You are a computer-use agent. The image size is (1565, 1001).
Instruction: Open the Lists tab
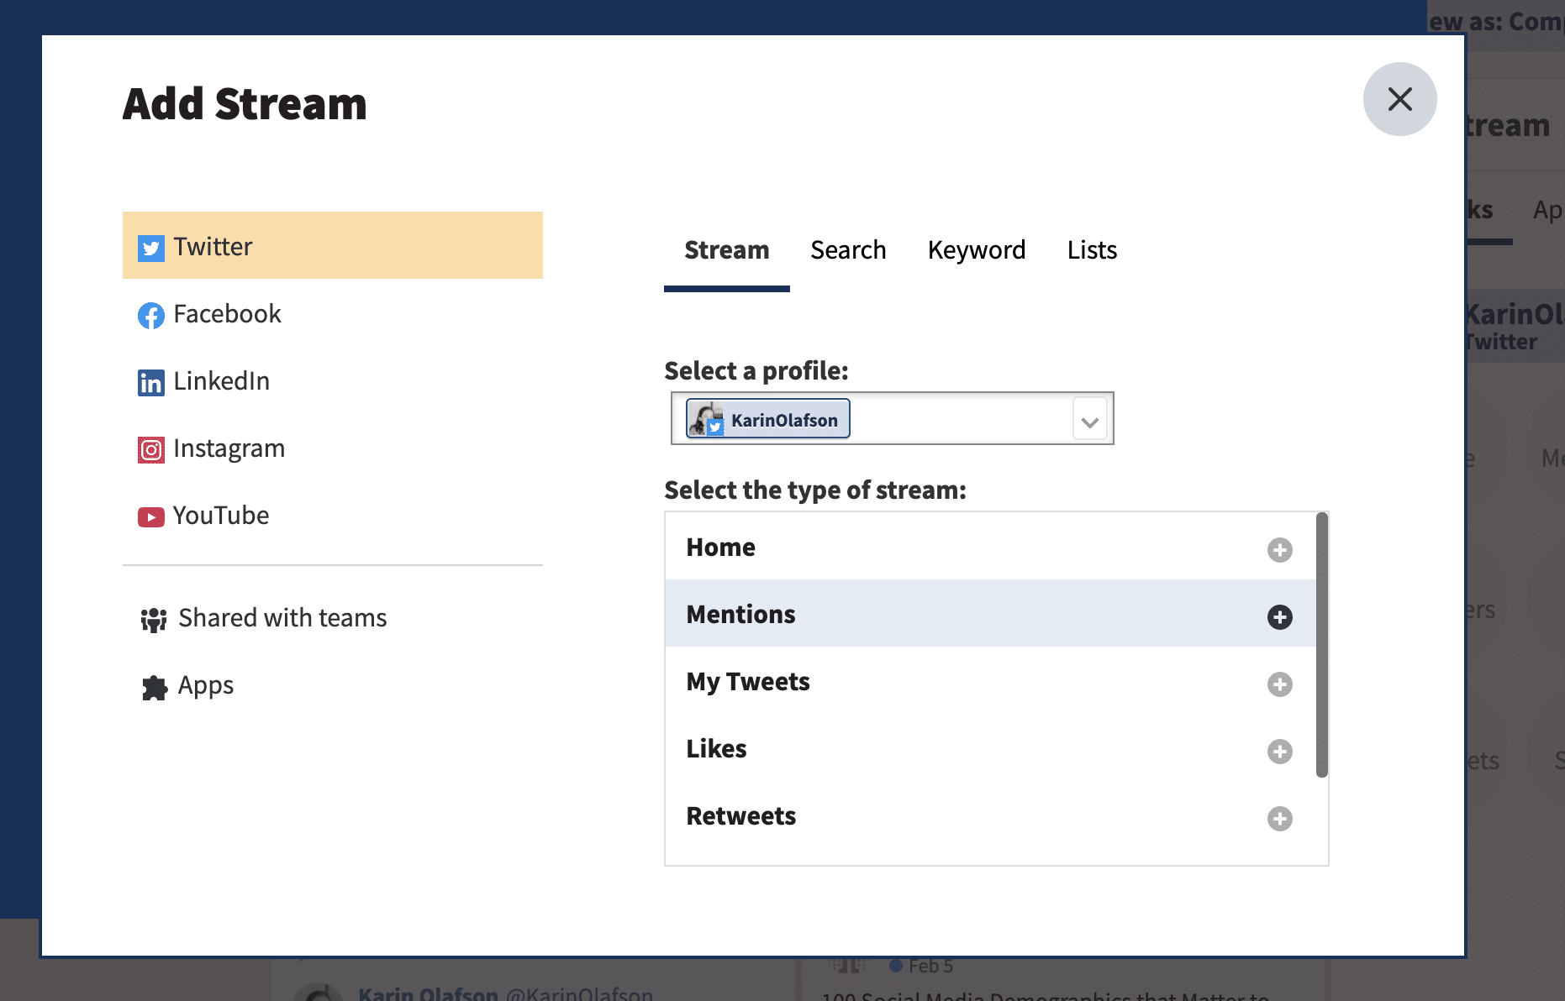[x=1092, y=250]
